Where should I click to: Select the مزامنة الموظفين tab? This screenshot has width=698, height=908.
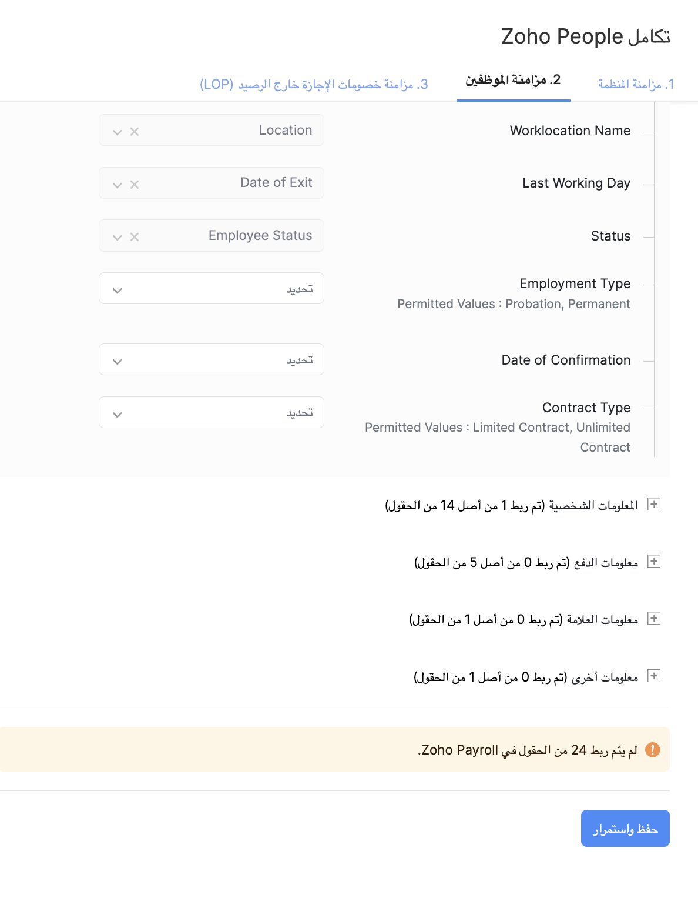[x=513, y=81]
